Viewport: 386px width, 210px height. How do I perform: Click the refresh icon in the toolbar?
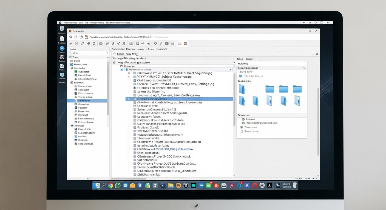coord(94,43)
